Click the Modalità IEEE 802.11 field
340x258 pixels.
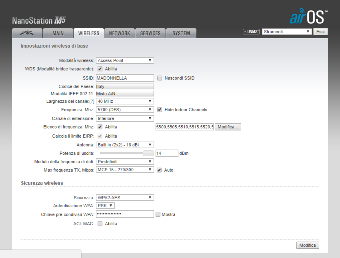pos(125,94)
